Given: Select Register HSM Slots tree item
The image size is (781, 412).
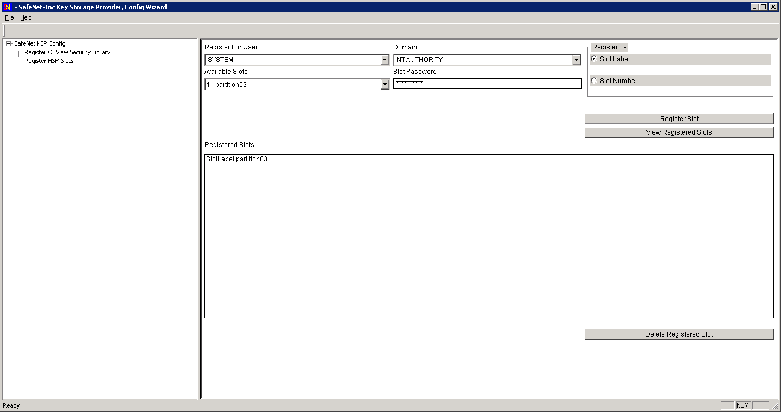Looking at the screenshot, I should tap(49, 61).
